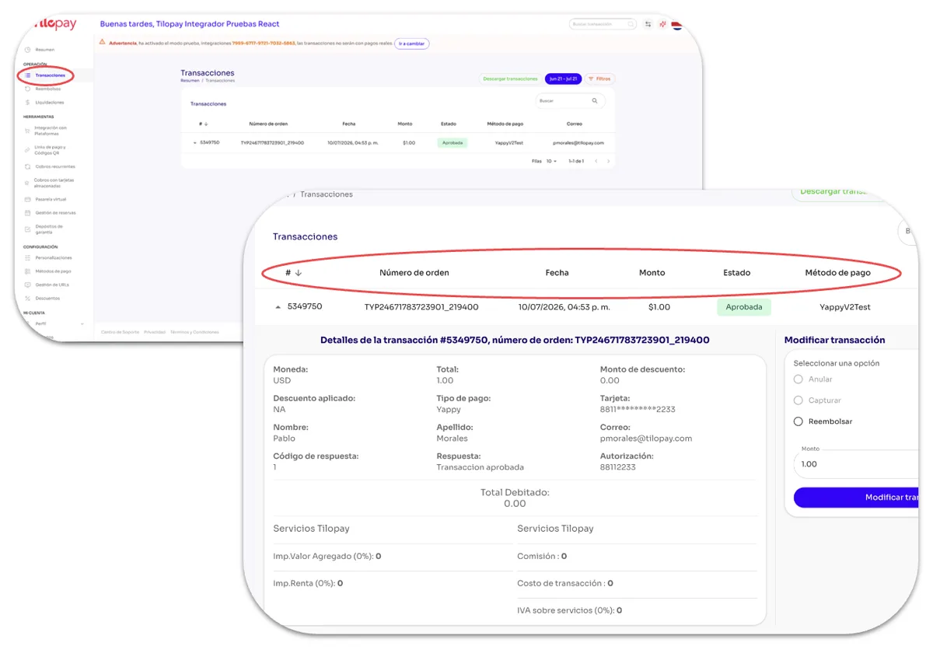Open Liquidaciones dollar icon in sidebar
Screen dimensions: 933x650
pyautogui.click(x=27, y=103)
